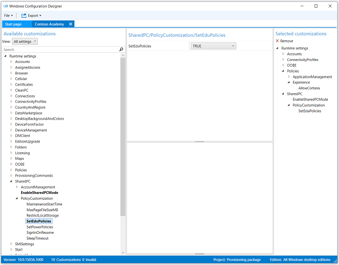Expand the Certificates node arrow
339x265 pixels.
11,84
